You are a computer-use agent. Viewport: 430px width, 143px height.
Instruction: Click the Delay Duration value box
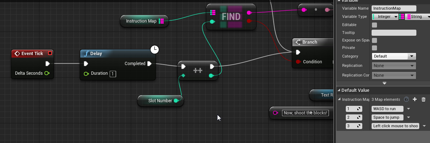coord(113,74)
